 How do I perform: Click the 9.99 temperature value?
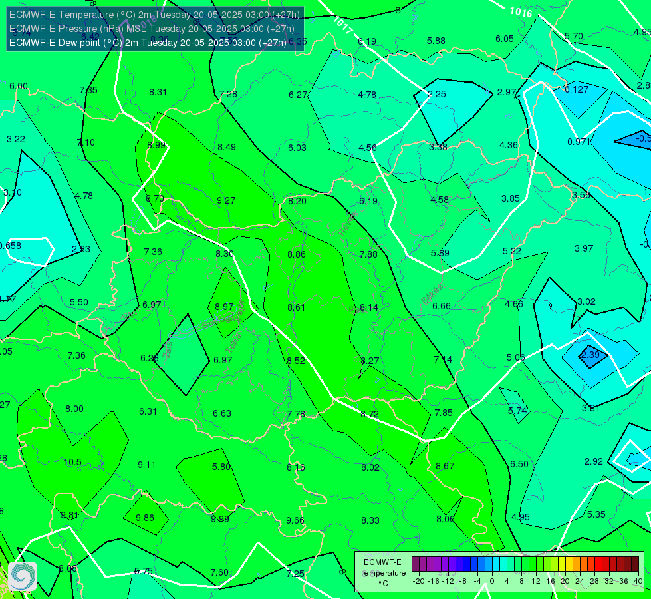(x=220, y=518)
